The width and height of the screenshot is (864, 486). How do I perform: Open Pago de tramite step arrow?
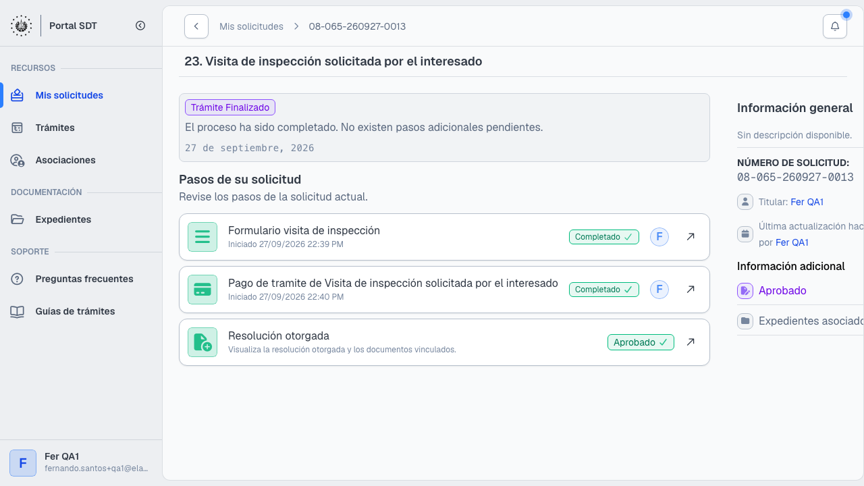point(691,290)
